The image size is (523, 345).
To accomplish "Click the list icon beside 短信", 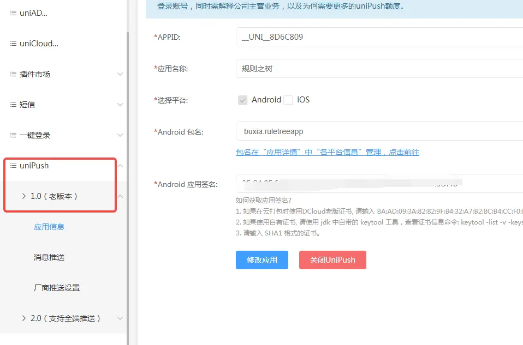I will click(x=13, y=105).
